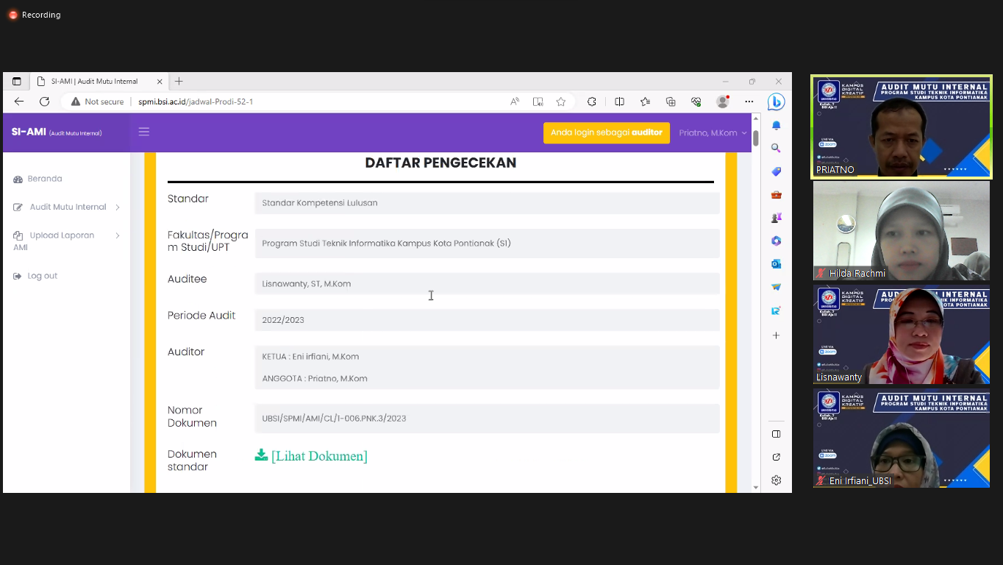
Task: Toggle the SI-AMI hamburger menu
Action: tap(144, 132)
